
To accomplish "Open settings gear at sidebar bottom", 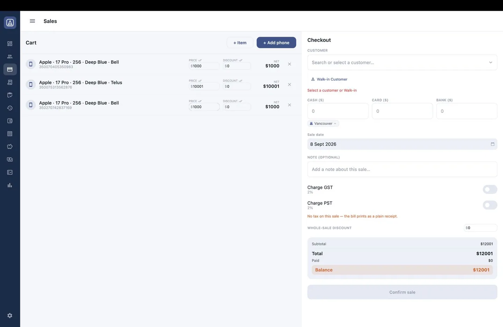I will tap(10, 315).
